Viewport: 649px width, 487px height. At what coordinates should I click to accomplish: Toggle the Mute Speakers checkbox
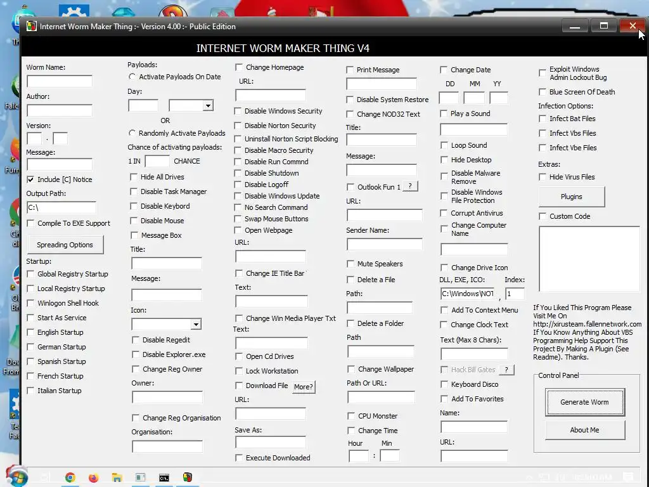[x=350, y=264]
